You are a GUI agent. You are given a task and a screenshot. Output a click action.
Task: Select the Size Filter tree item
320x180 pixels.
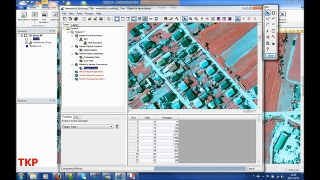click(x=88, y=61)
